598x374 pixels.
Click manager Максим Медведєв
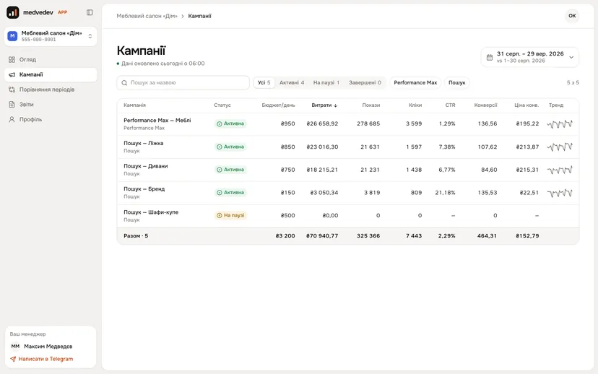click(x=48, y=347)
